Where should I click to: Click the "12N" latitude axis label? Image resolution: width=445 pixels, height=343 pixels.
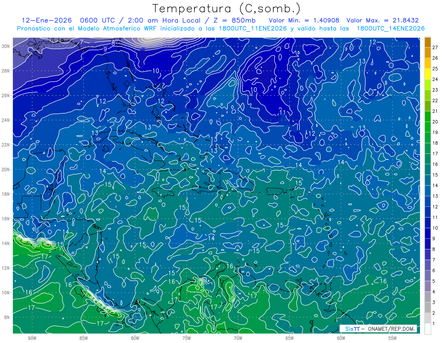pos(6,268)
